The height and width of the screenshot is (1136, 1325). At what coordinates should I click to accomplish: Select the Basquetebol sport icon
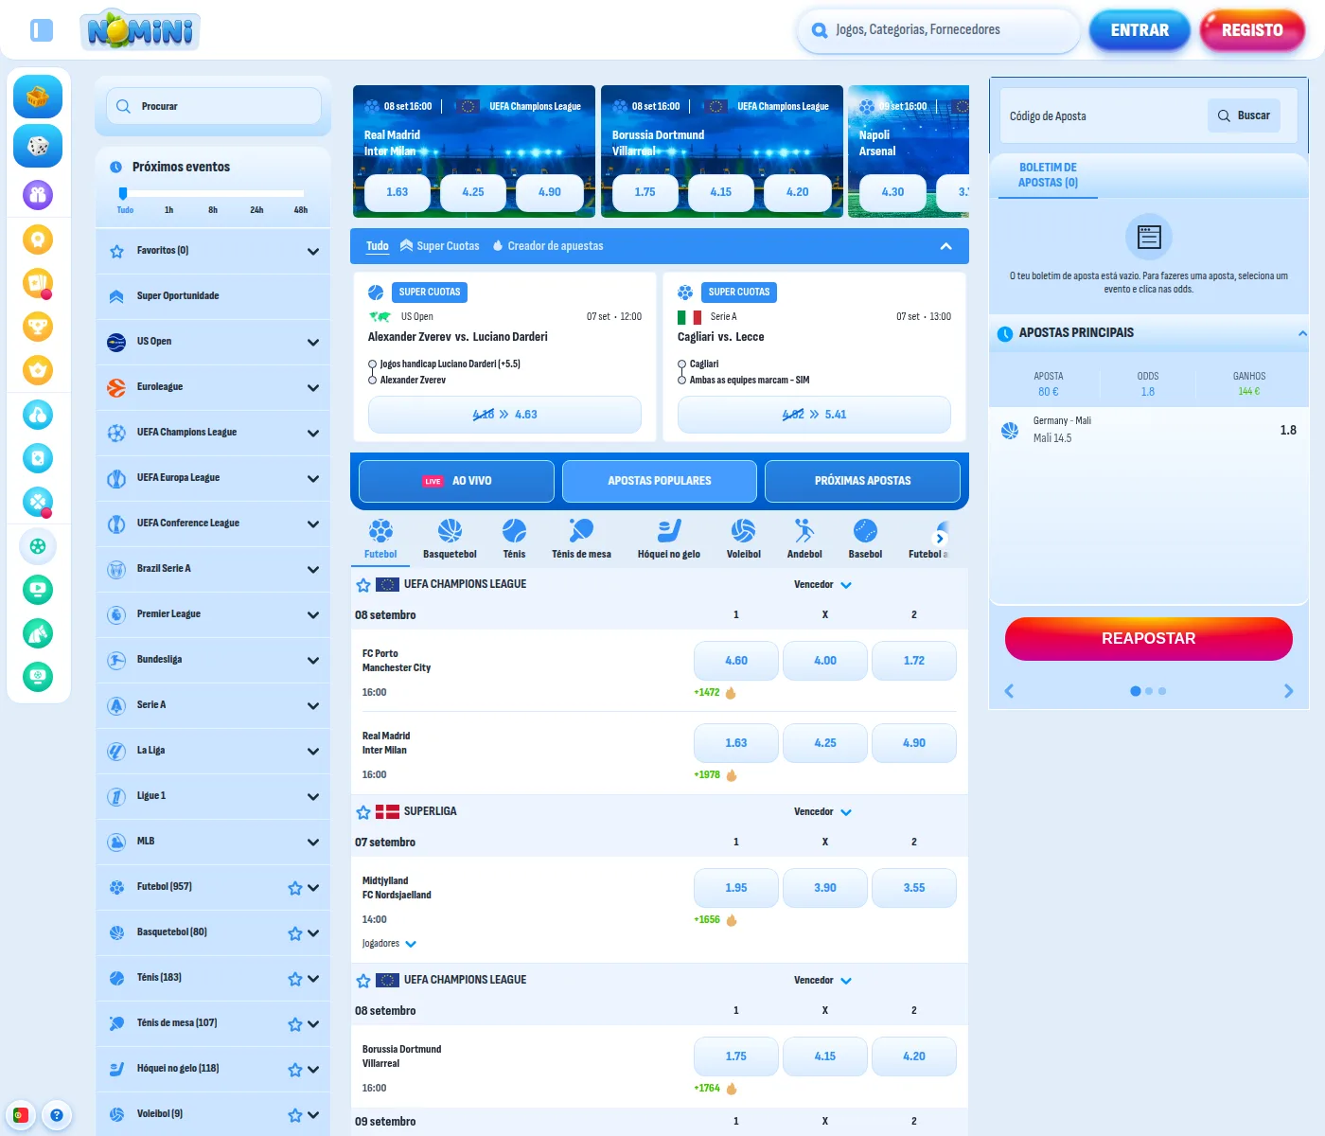click(x=450, y=539)
